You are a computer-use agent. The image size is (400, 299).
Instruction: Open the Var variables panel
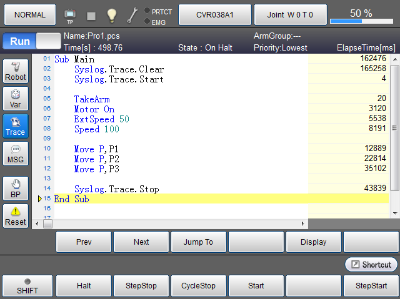point(16,99)
